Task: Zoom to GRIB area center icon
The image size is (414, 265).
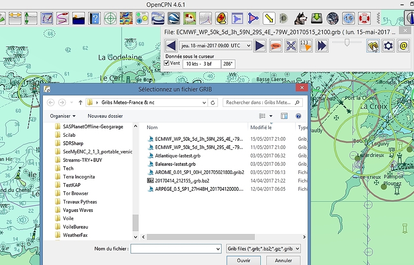Action: 291,46
